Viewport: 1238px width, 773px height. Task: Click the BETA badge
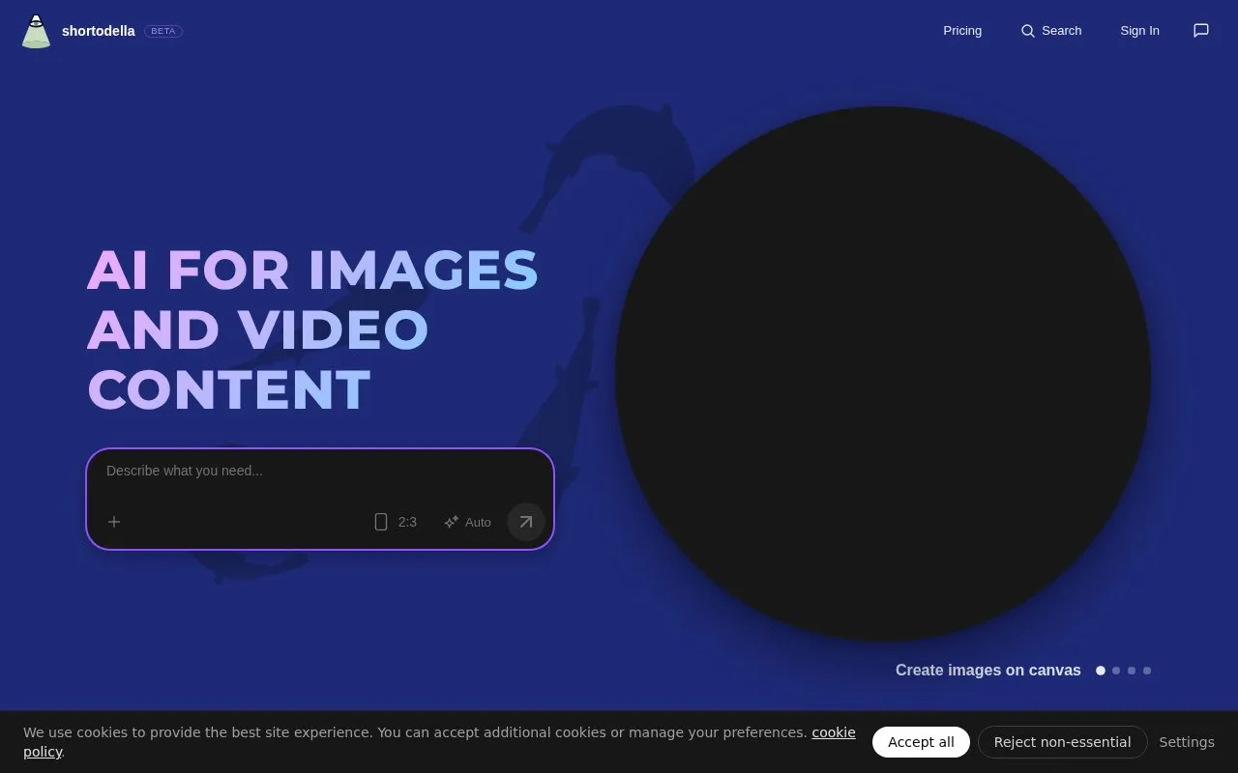tap(163, 31)
